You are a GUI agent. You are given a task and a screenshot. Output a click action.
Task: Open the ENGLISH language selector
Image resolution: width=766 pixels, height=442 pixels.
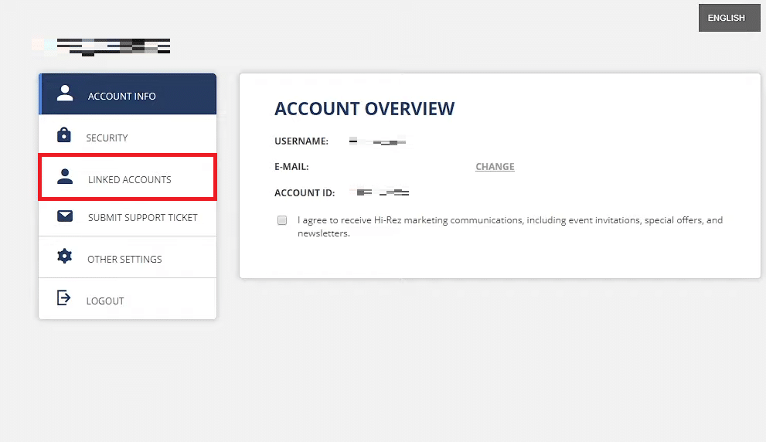(730, 18)
